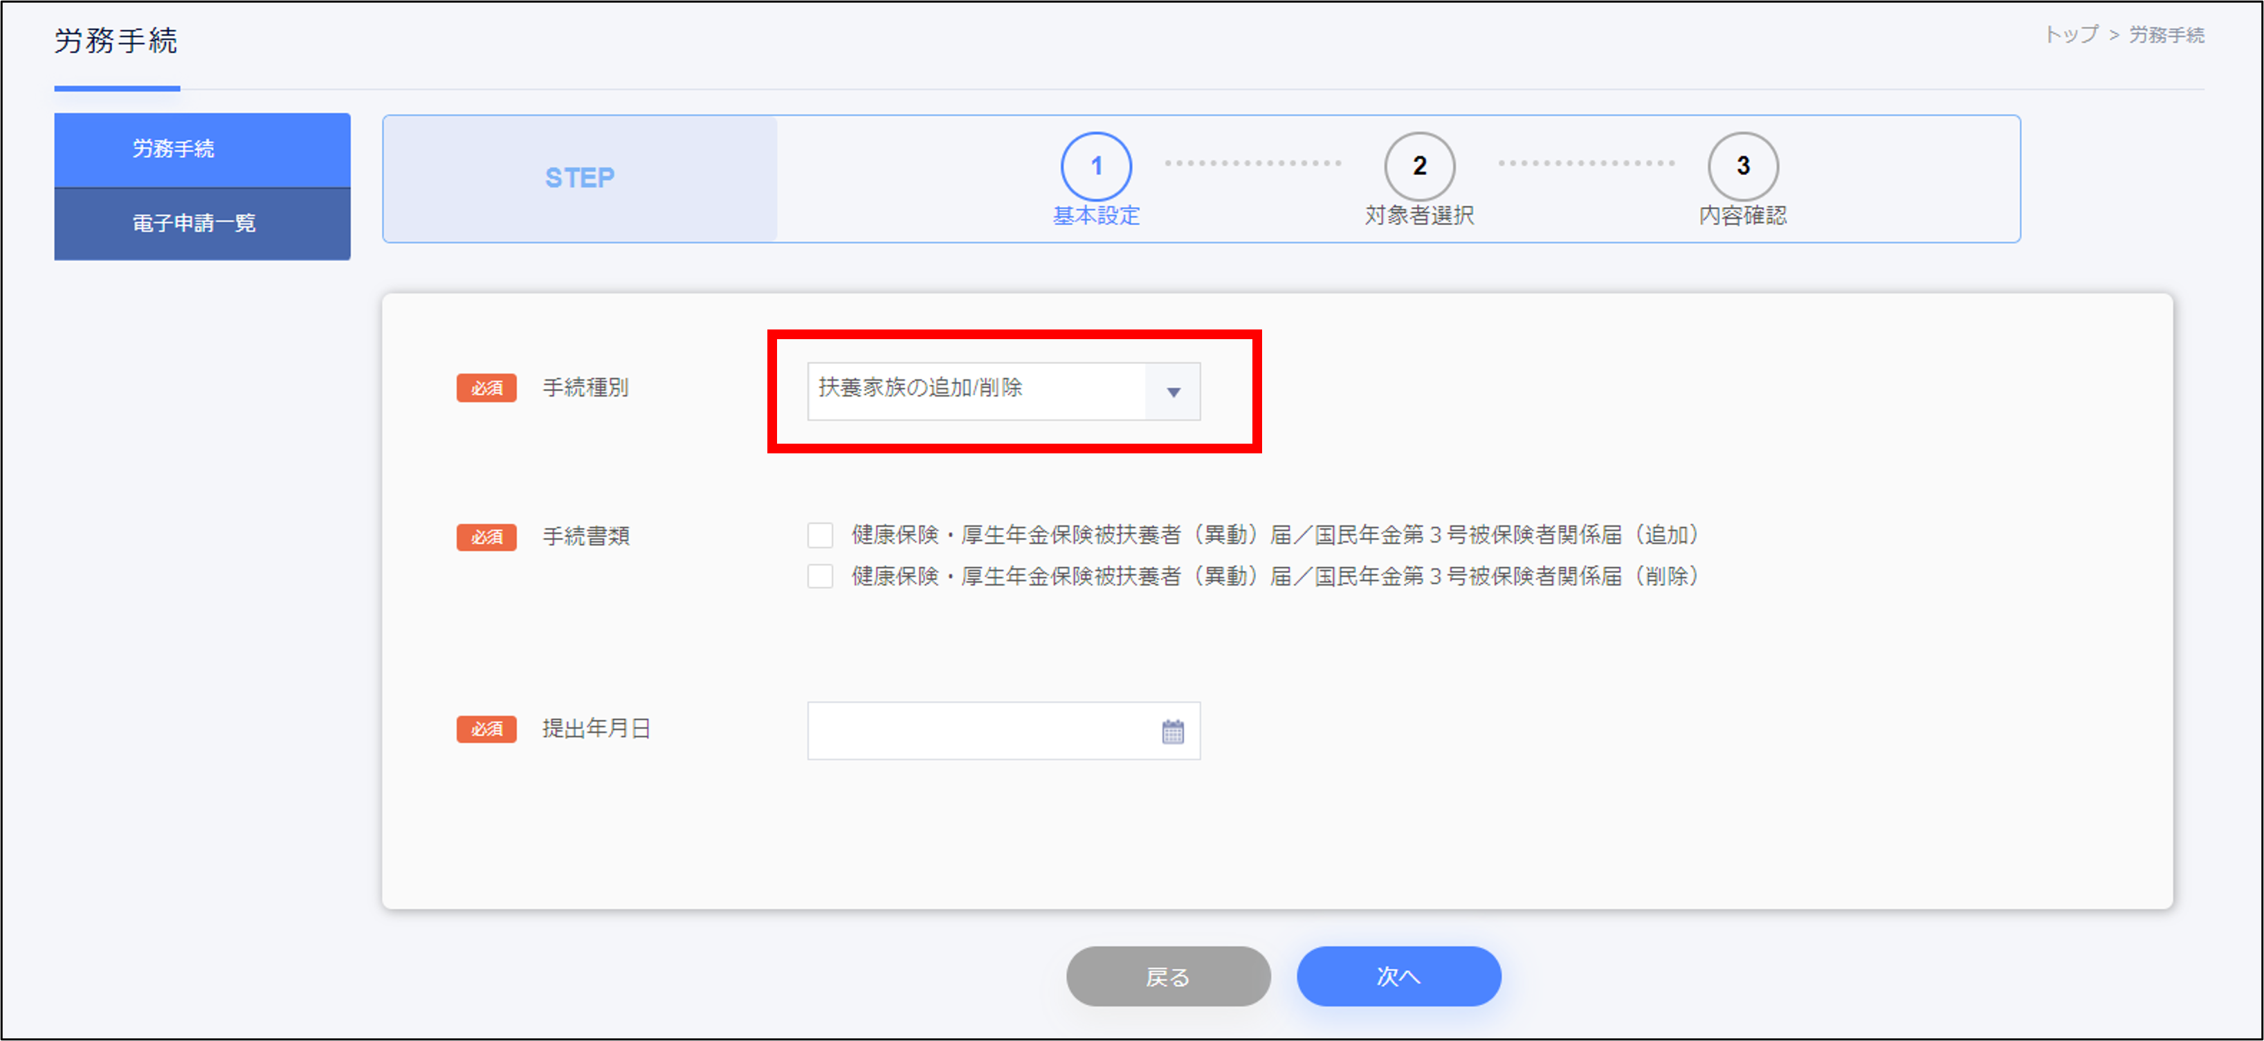Click the STEP label panel
This screenshot has width=2264, height=1041.
tap(580, 179)
